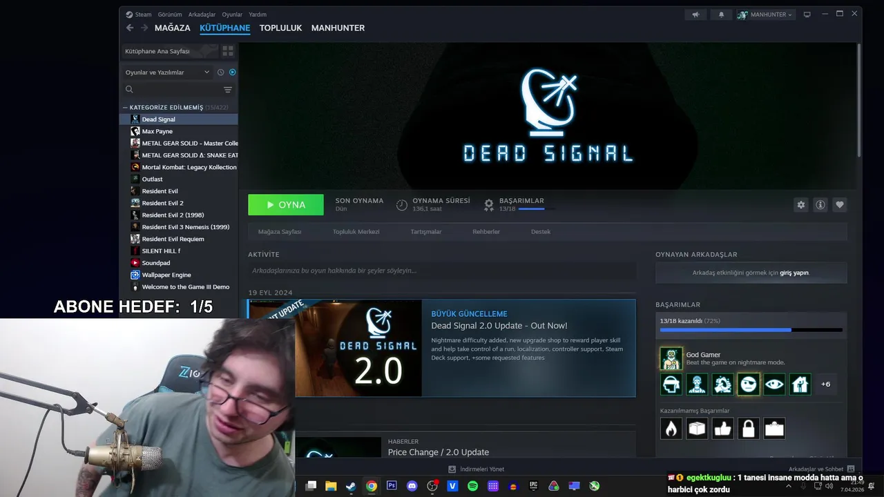Click the achievements progress bar in BAŞARIMLAR panel
884x497 pixels.
pyautogui.click(x=751, y=330)
